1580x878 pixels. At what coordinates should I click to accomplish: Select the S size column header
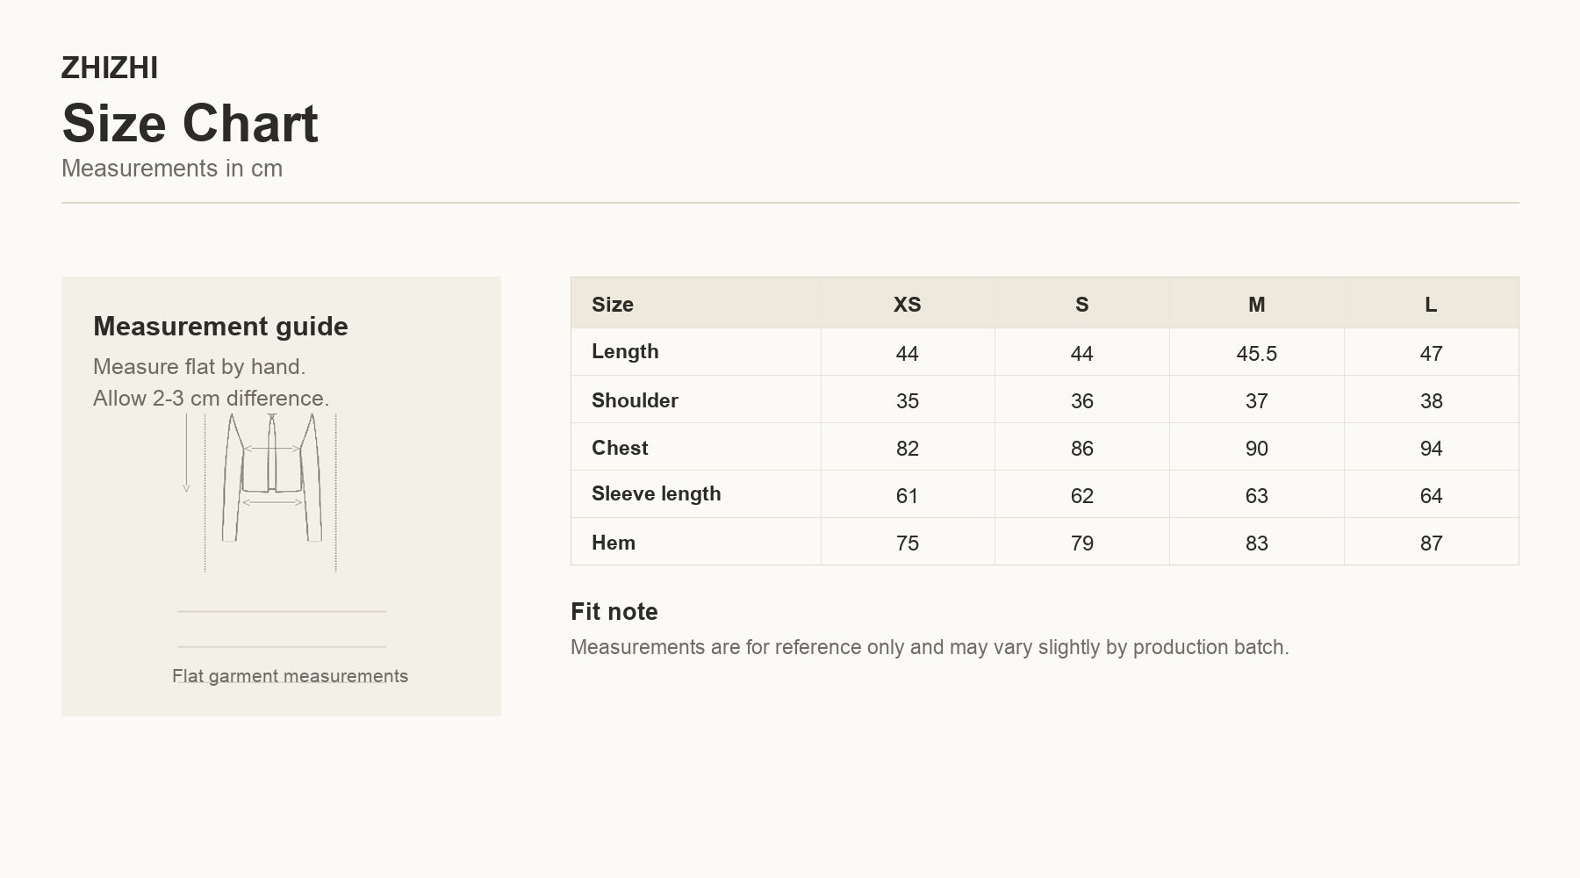tap(1081, 304)
